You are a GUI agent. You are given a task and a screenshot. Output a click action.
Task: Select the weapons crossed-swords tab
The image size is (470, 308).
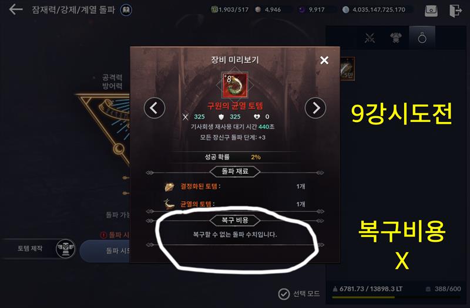[x=370, y=38]
